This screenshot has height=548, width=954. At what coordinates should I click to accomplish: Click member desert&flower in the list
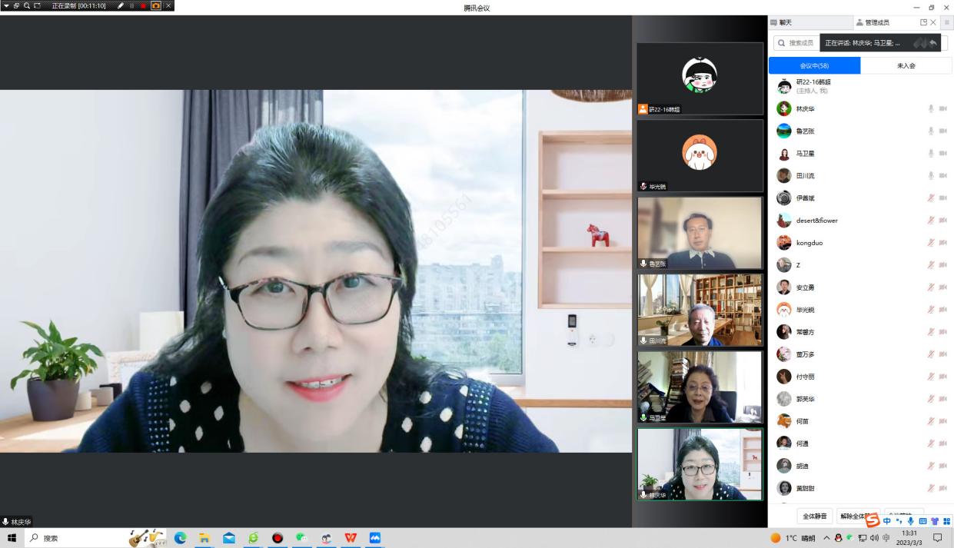tap(816, 221)
